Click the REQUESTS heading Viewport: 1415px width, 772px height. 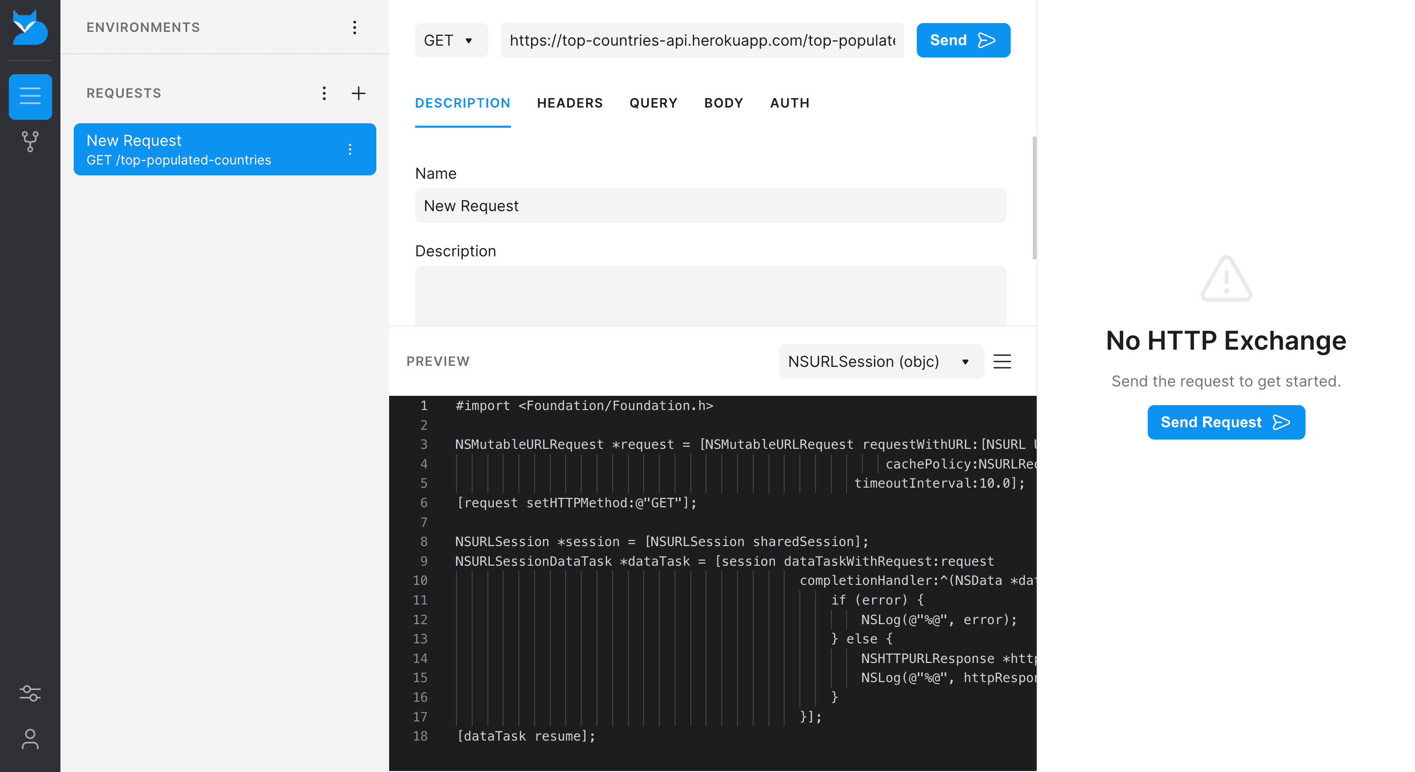coord(124,93)
